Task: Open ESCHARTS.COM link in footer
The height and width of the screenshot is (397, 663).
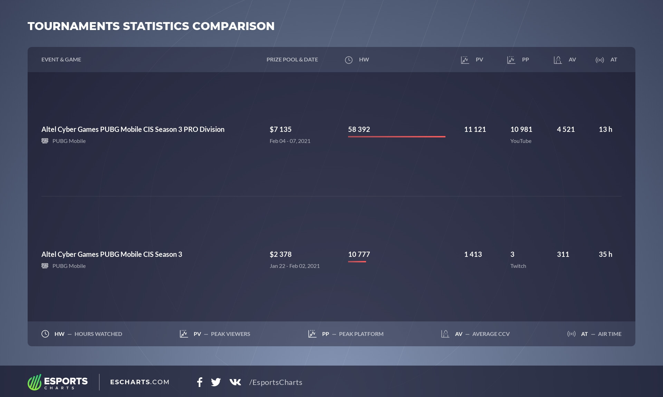Action: click(140, 382)
